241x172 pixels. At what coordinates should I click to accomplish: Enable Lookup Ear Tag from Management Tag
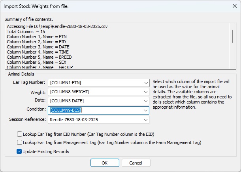click(x=19, y=142)
